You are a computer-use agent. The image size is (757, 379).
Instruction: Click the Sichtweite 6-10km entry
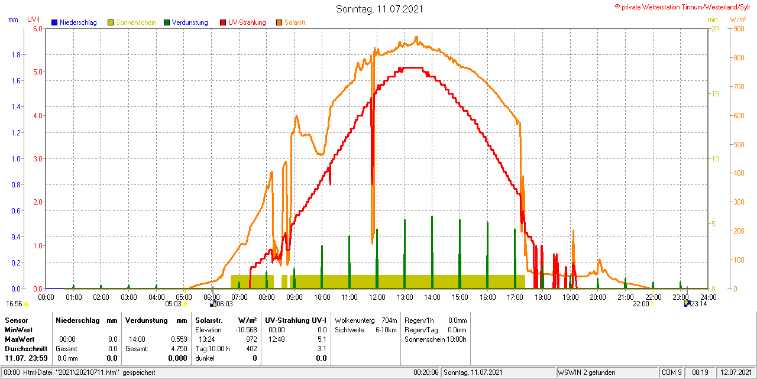(365, 329)
